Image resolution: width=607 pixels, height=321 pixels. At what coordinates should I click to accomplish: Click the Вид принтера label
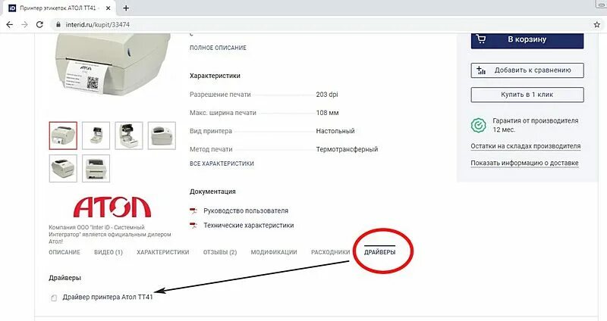[x=211, y=131]
